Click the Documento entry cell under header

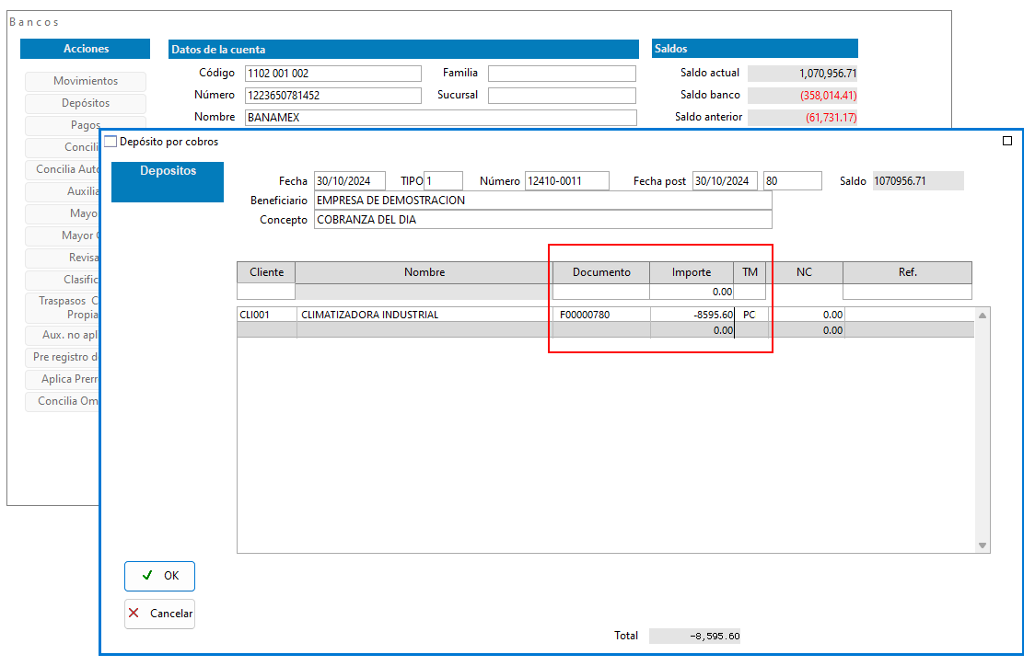(x=600, y=292)
